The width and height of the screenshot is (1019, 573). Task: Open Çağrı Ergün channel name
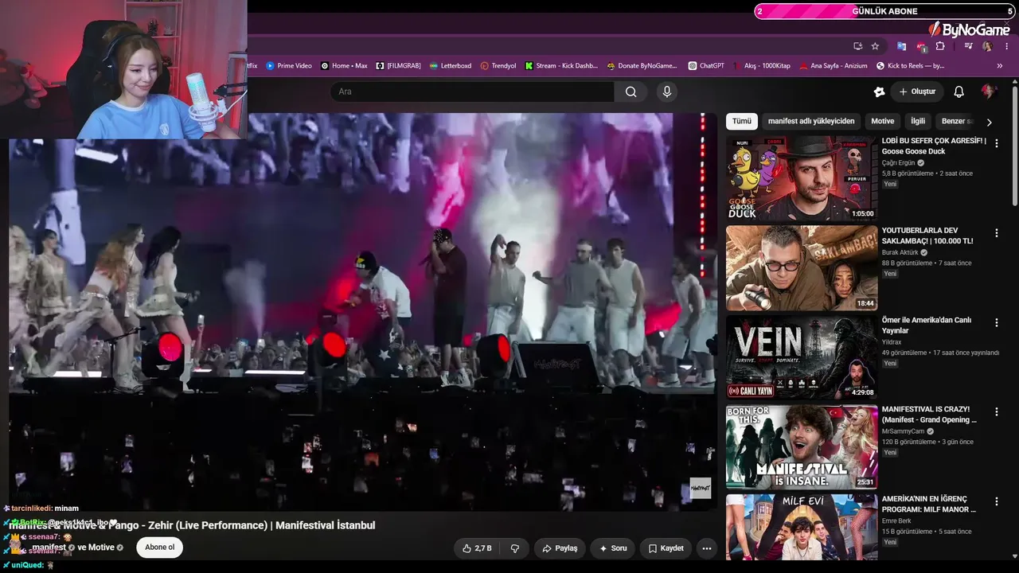pyautogui.click(x=899, y=162)
